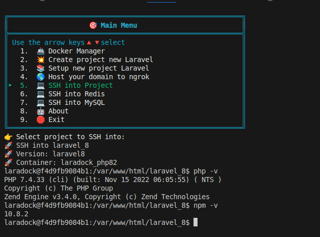Screen dimensions: 320x237
Task: Select the About menu entry
Action: [x=58, y=111]
